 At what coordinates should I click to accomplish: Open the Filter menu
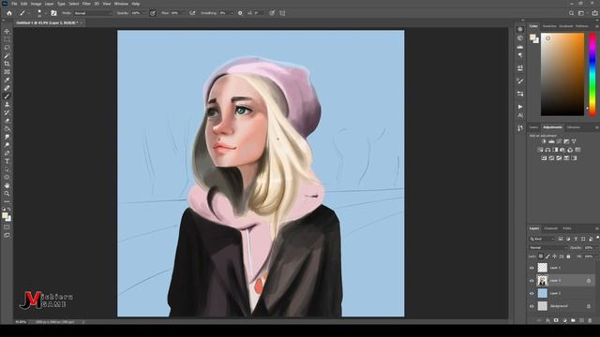tap(86, 4)
